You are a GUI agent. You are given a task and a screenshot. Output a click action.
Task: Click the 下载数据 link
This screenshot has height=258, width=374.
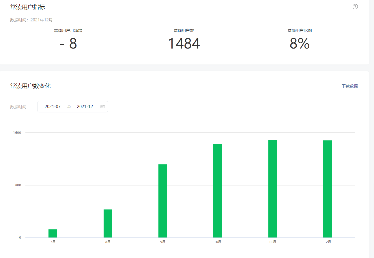click(349, 86)
